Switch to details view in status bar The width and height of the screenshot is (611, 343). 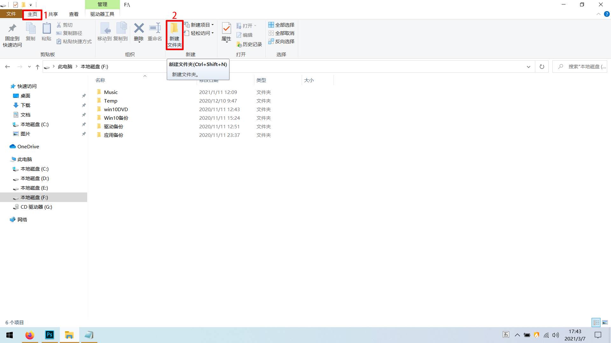[596, 322]
